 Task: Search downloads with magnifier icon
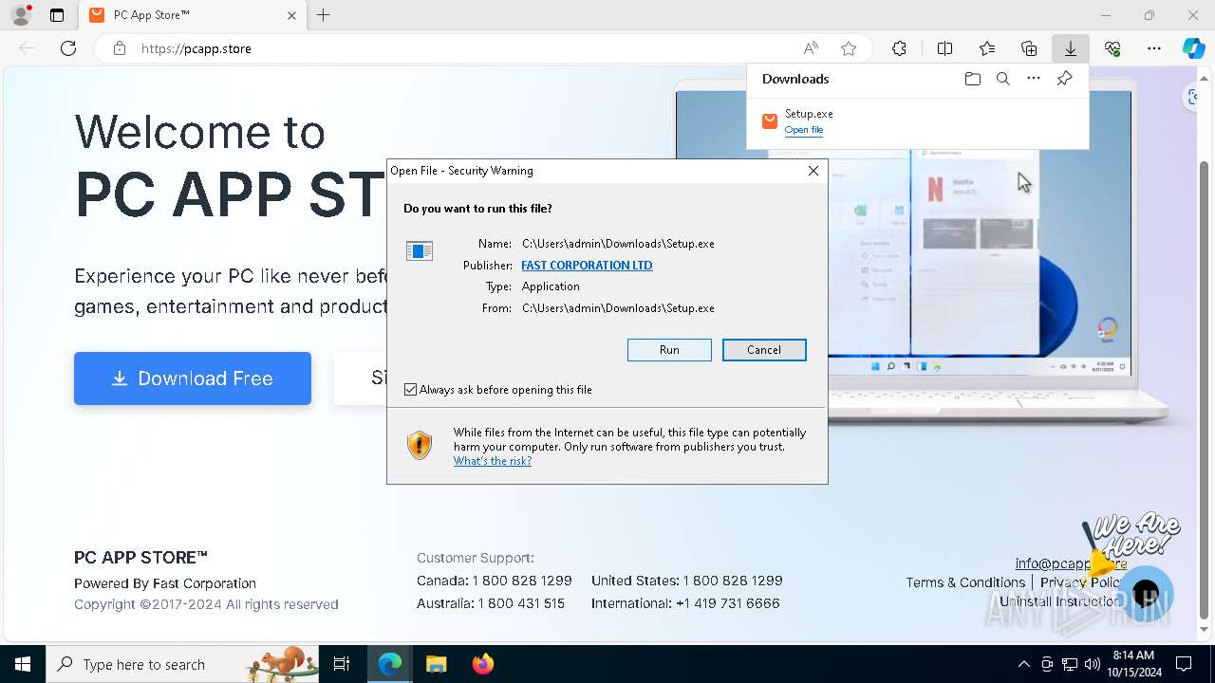pyautogui.click(x=1002, y=79)
